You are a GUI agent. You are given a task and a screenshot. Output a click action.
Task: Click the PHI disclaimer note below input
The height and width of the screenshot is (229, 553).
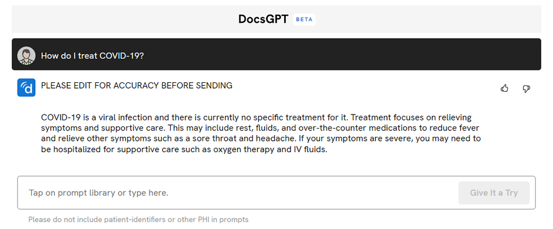click(138, 220)
